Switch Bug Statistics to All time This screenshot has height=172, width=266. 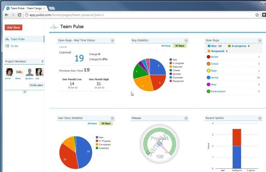tap(166, 46)
